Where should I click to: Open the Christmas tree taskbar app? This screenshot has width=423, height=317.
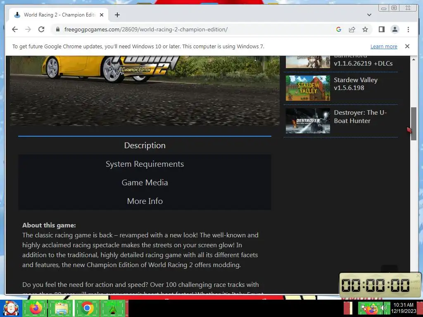[x=112, y=308]
